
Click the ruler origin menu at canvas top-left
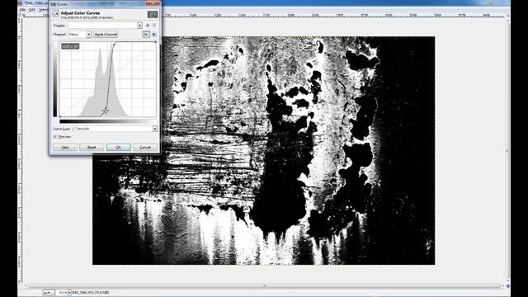(x=20, y=15)
